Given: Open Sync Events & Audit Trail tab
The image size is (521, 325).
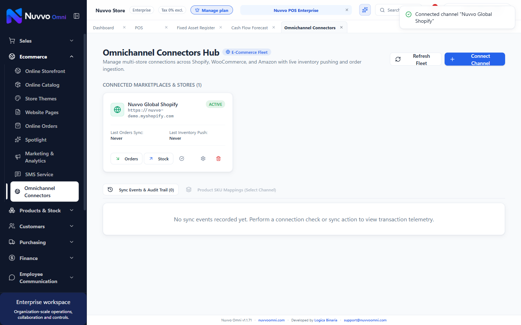Looking at the screenshot, I should tap(141, 190).
